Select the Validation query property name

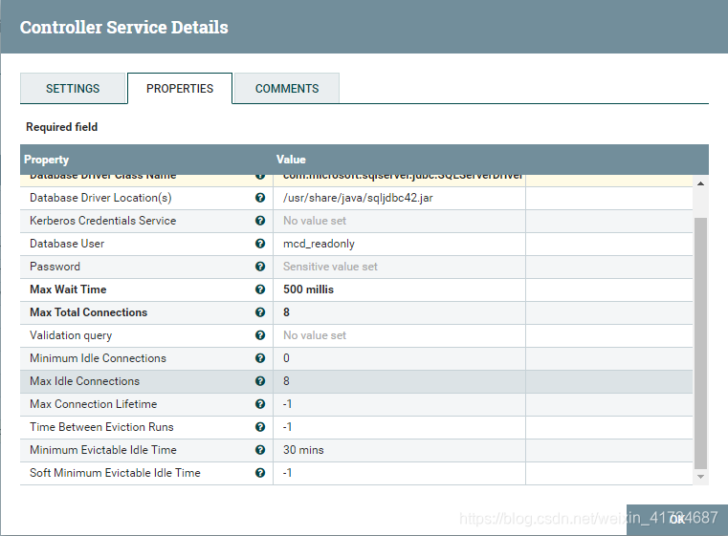pyautogui.click(x=71, y=335)
